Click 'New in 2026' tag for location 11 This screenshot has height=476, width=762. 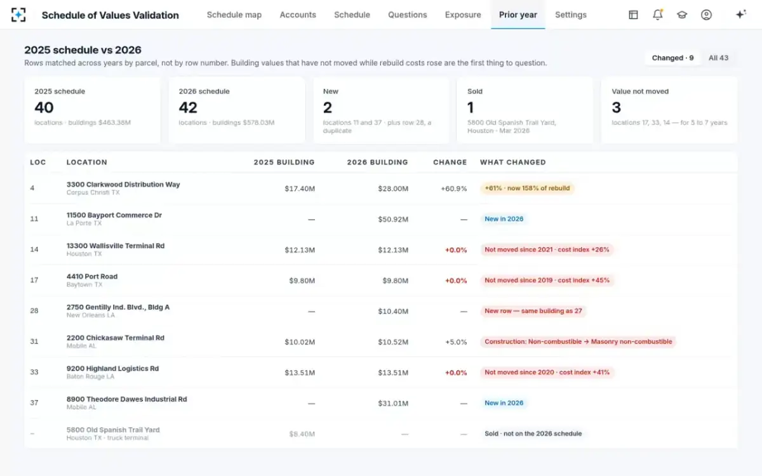[504, 219]
